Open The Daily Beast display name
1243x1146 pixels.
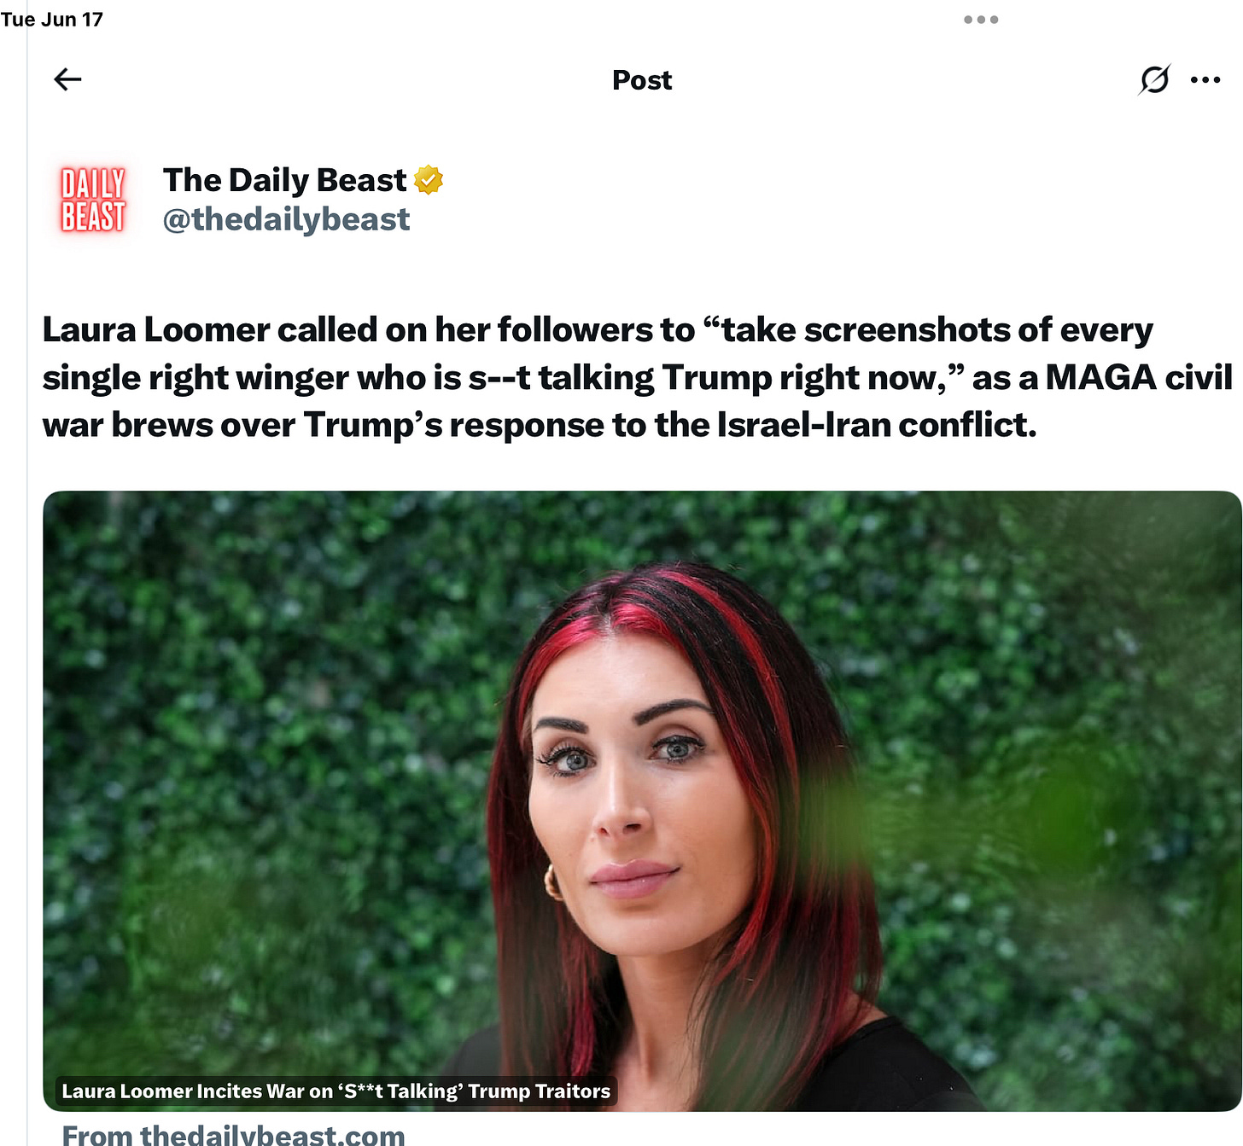pos(284,180)
